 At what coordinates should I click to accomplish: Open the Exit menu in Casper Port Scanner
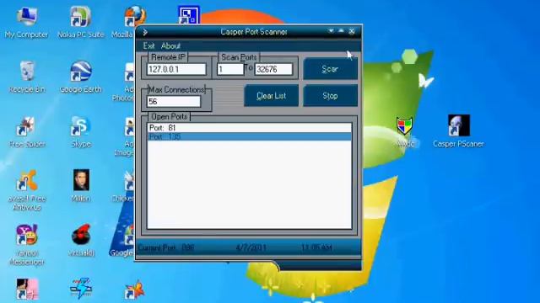tap(148, 45)
